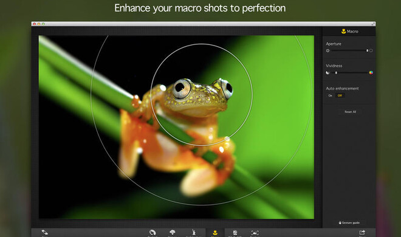401x237 pixels.
Task: Click the yellow minimize window button
Action: point(39,24)
